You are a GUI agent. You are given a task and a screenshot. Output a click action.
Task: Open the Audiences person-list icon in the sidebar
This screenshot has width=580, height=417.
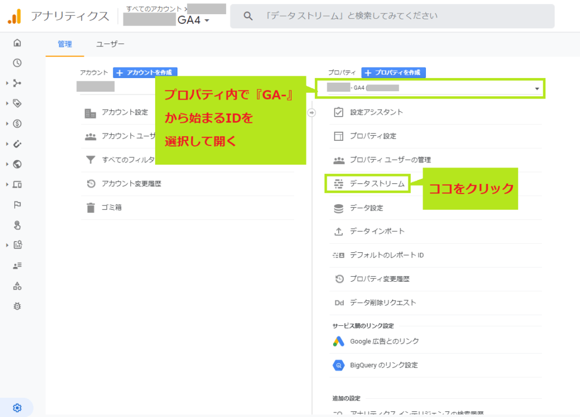17,265
